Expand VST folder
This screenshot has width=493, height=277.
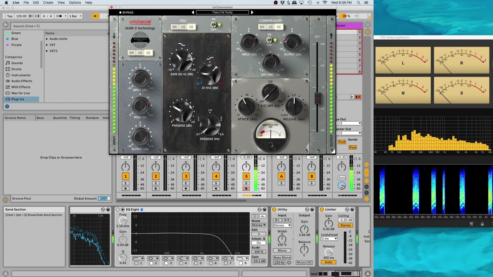pyautogui.click(x=47, y=45)
